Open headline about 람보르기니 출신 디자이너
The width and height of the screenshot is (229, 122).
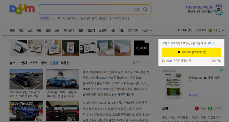pos(116,84)
